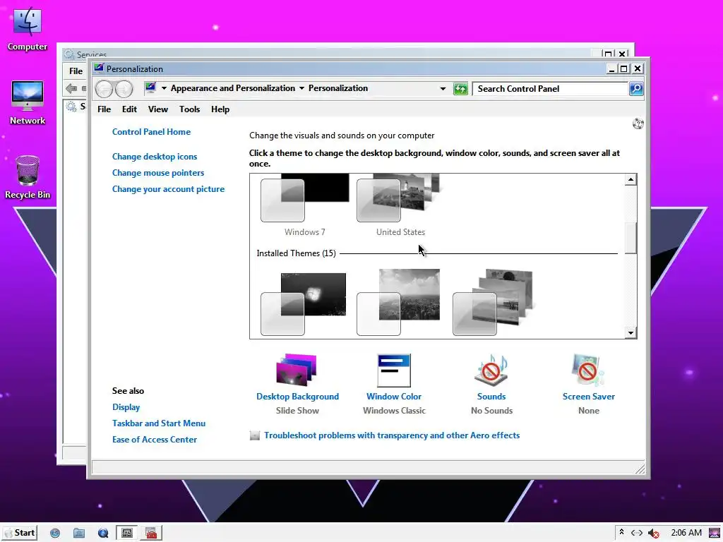
Task: Open the File menu in Personalization
Action: tap(104, 109)
